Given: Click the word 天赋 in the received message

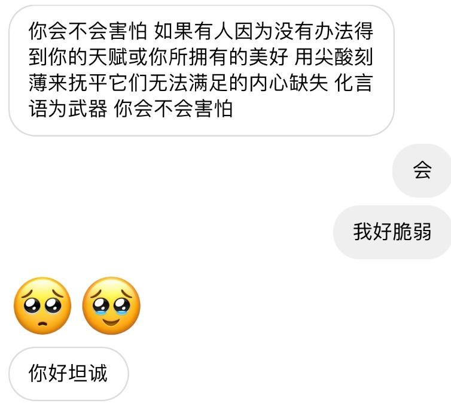Looking at the screenshot, I should pyautogui.click(x=108, y=57).
